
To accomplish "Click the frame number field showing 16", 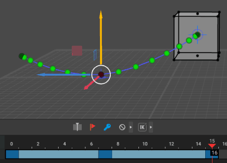I will 214,153.
